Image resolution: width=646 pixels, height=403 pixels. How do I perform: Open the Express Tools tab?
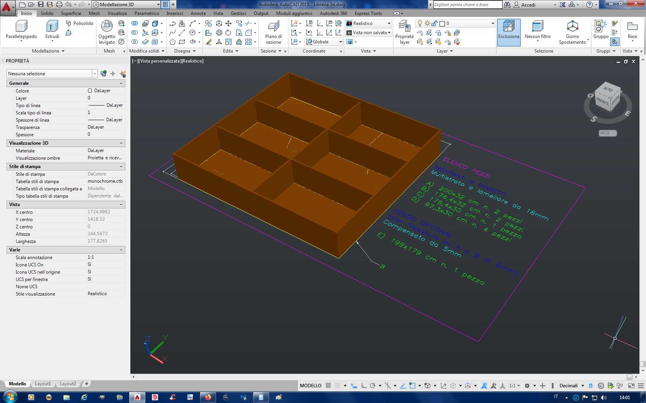coord(368,13)
